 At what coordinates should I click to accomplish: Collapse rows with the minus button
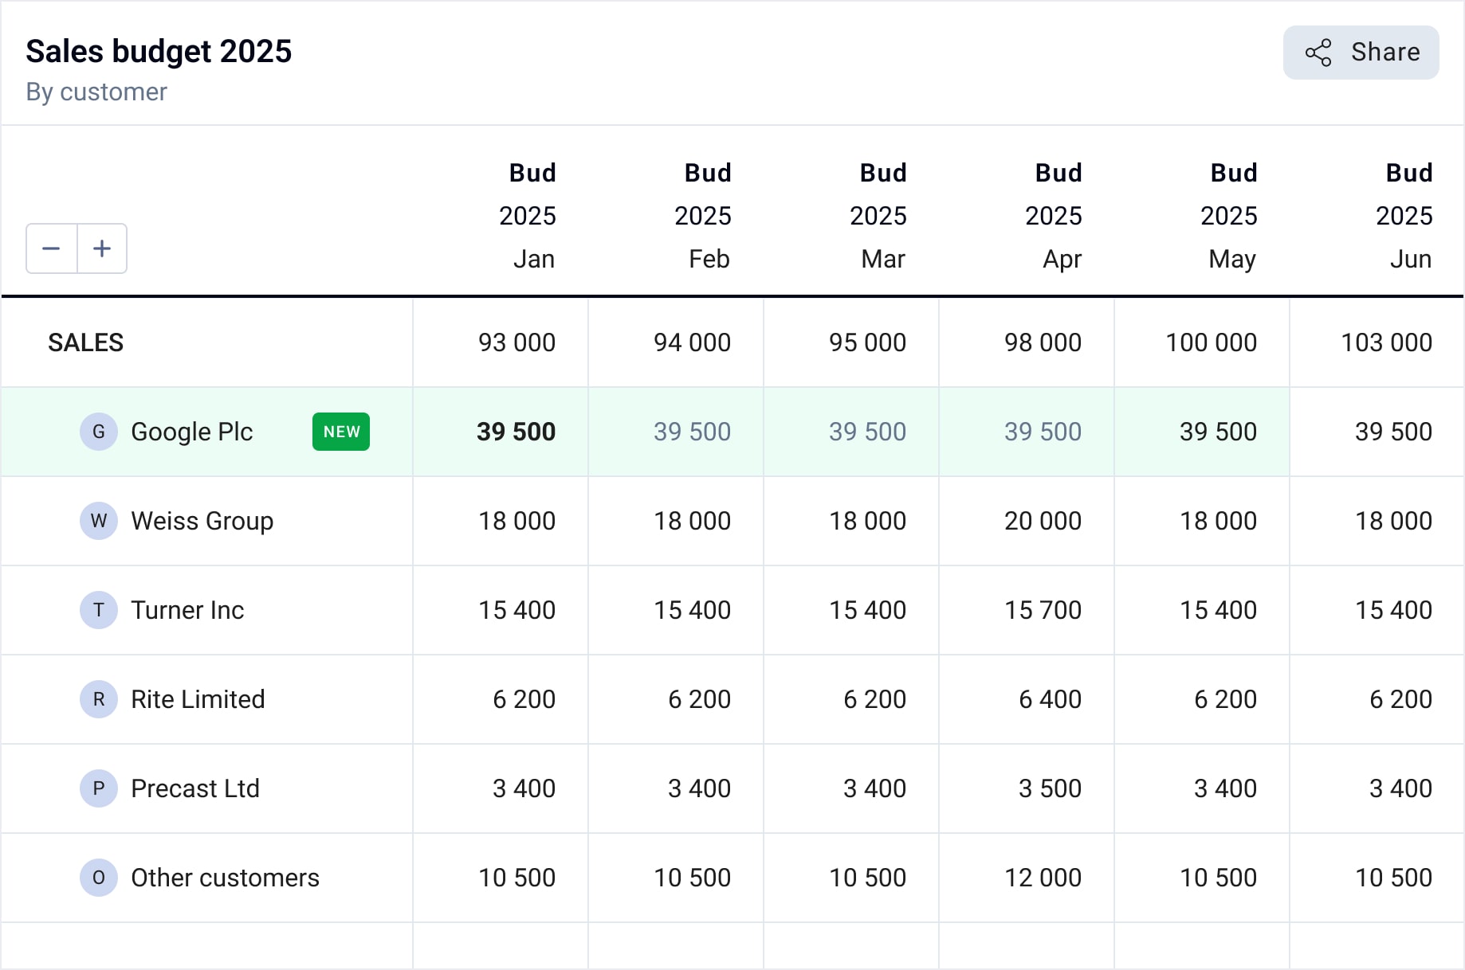(x=52, y=248)
